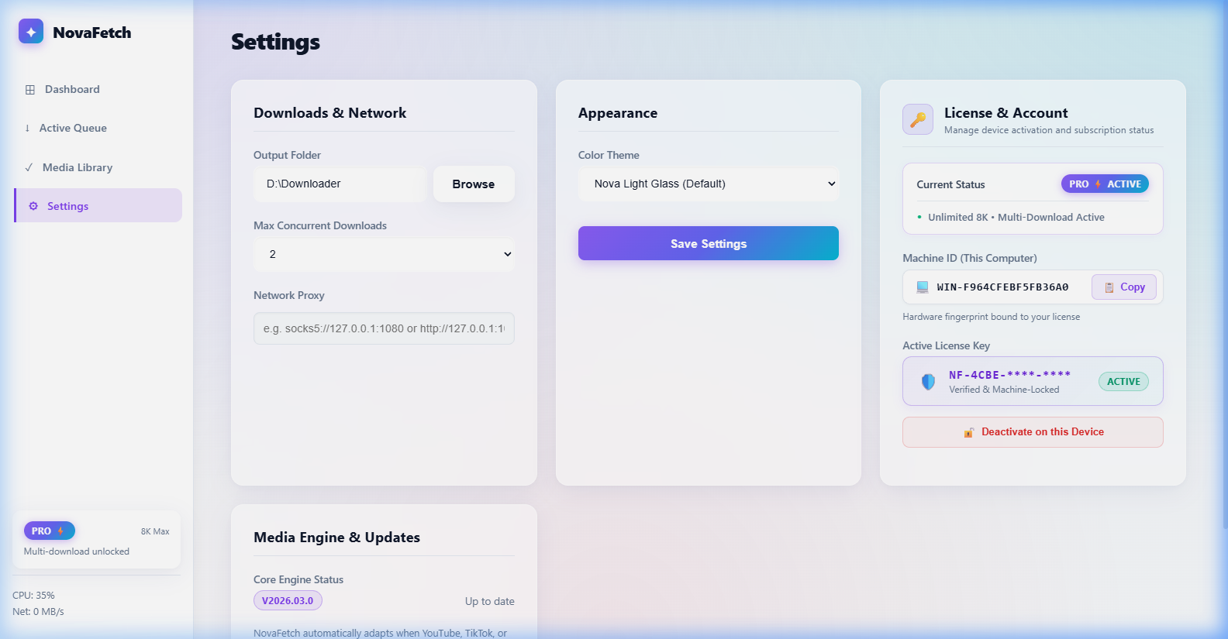This screenshot has width=1228, height=639.
Task: Click the unlock icon on Deactivate button
Action: (969, 432)
